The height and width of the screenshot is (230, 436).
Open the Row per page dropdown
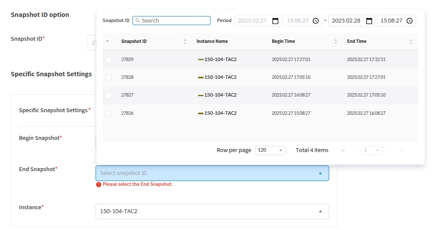[x=270, y=150]
